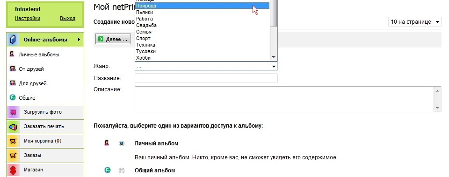The width and height of the screenshot is (449, 177).
Task: Open От друзей albums link
Action: [31, 69]
